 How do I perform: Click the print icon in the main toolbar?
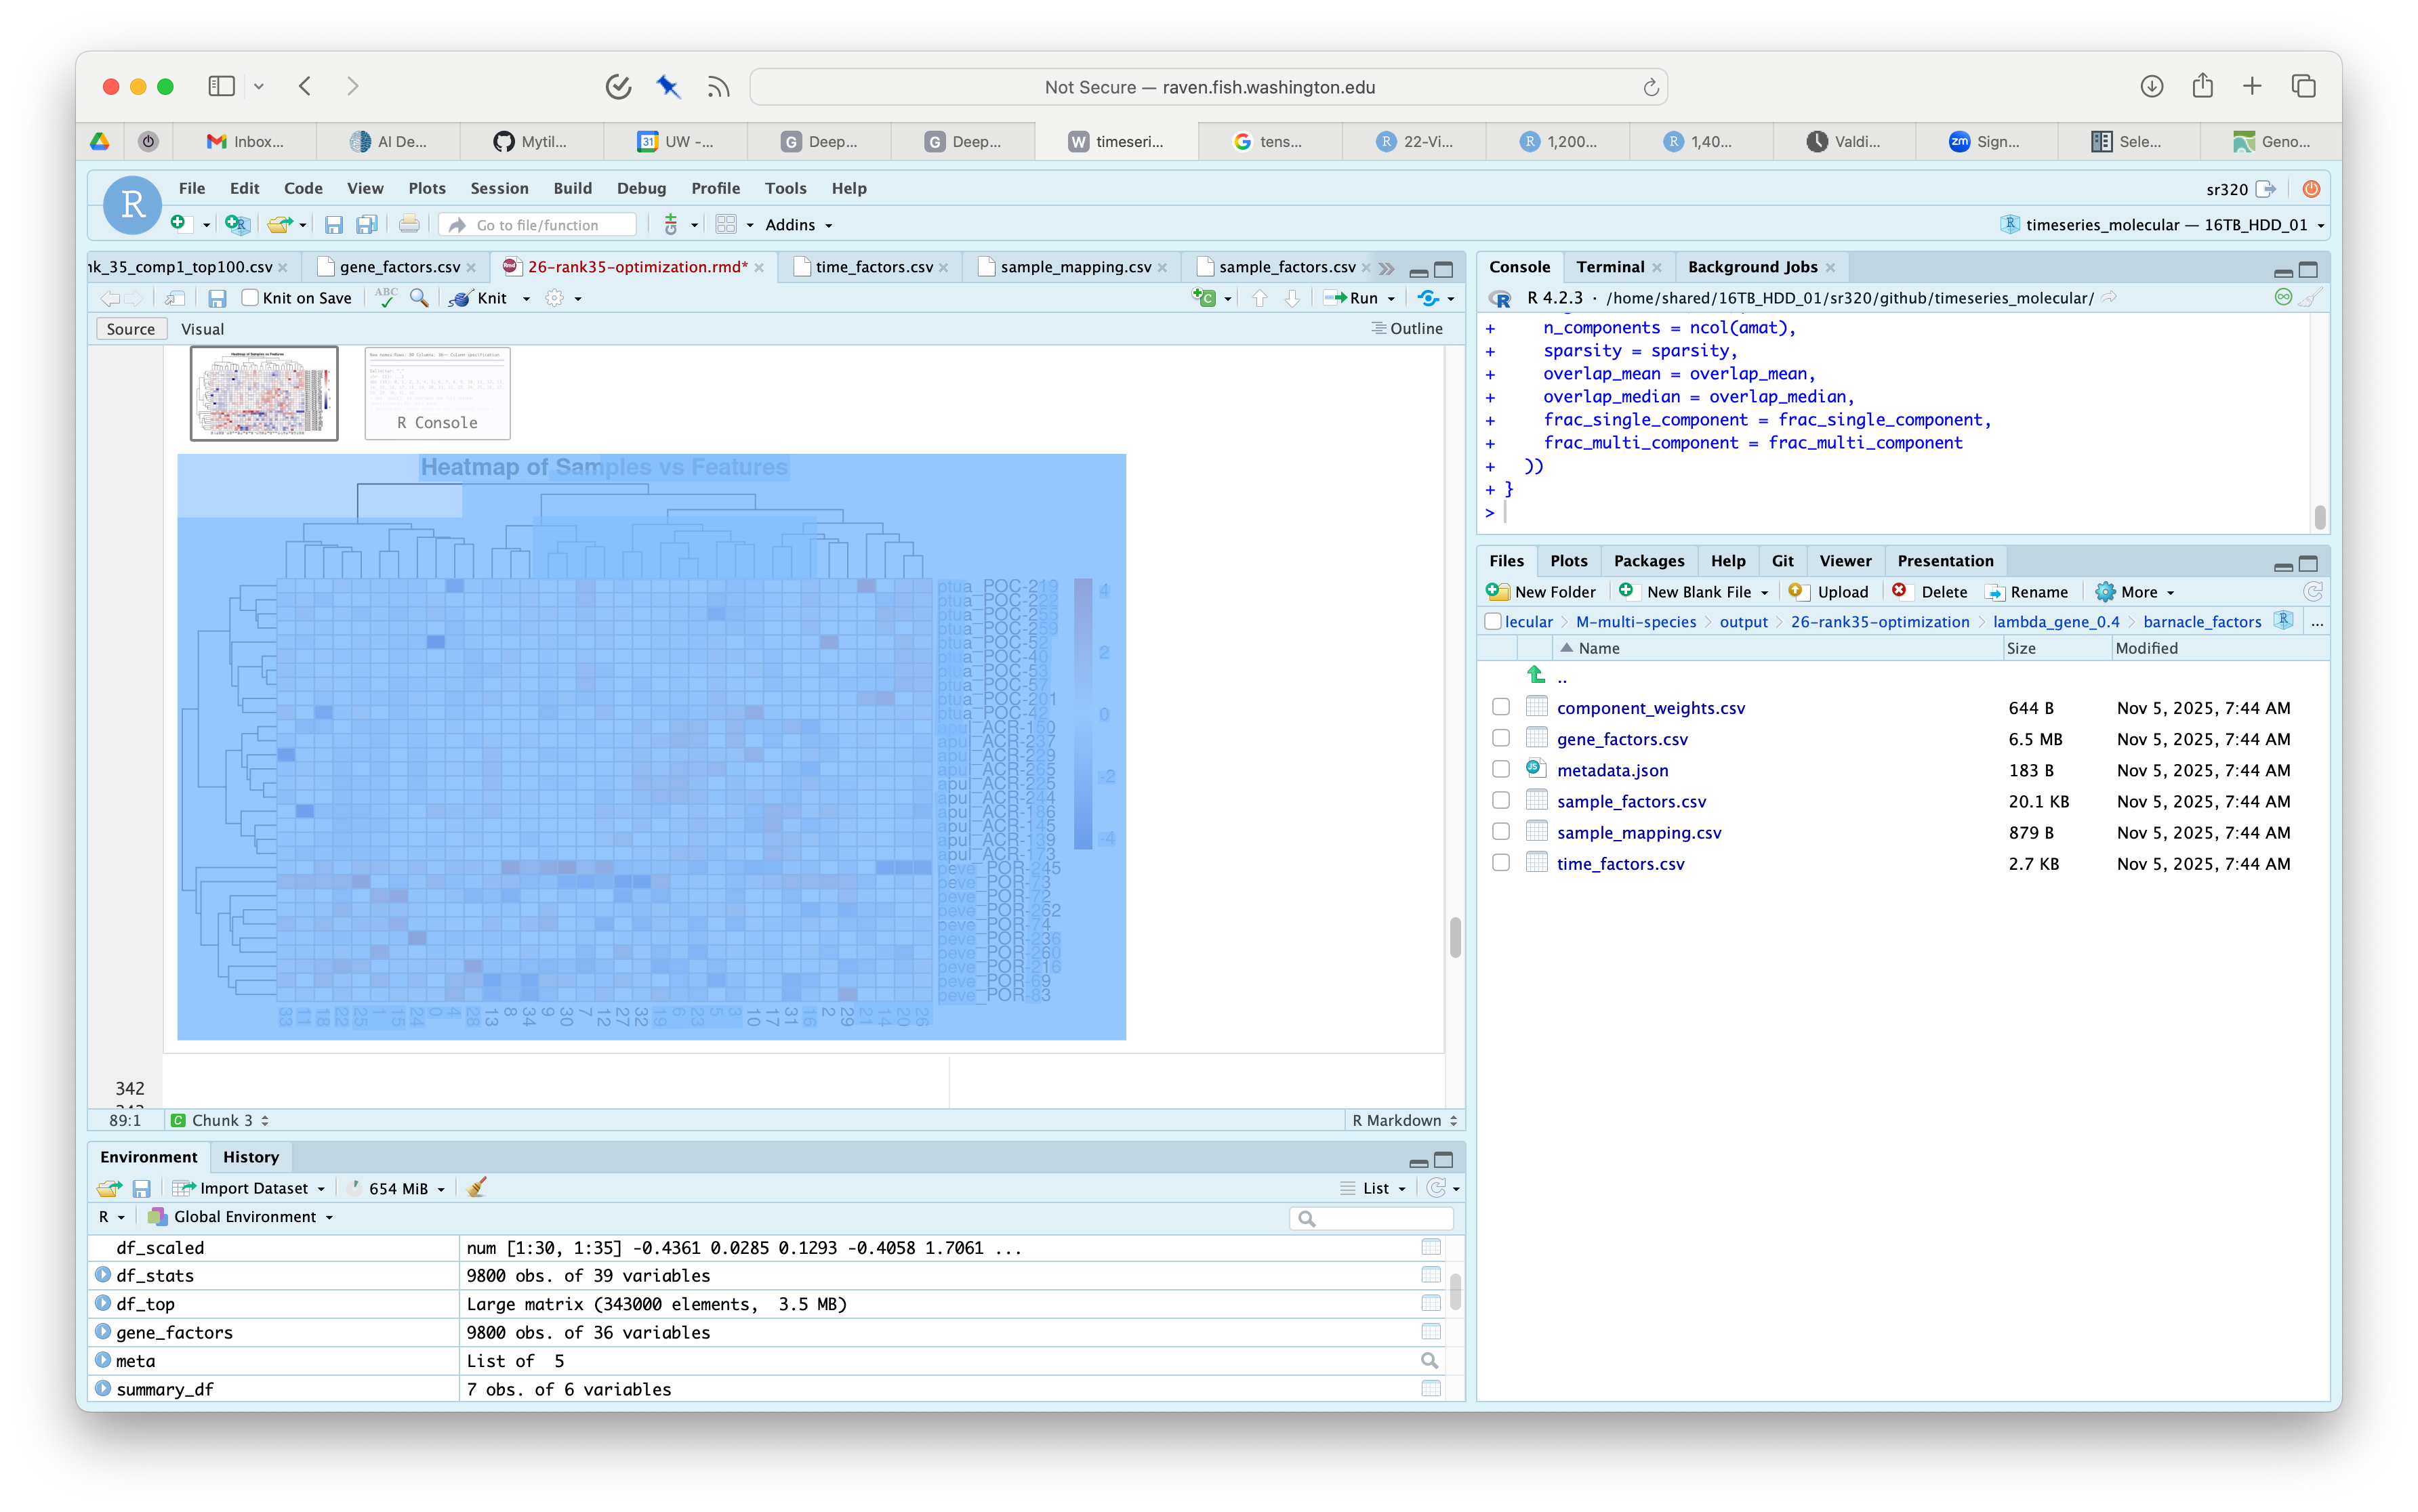coord(408,225)
